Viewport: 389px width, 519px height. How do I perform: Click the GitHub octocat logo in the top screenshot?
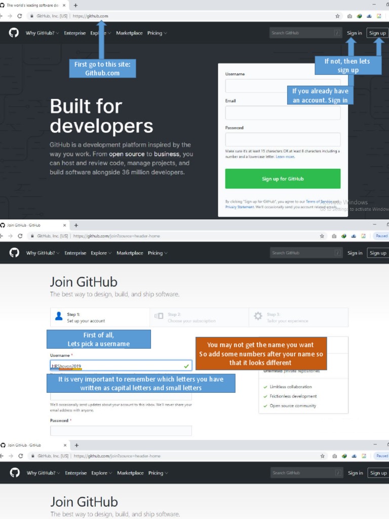pyautogui.click(x=14, y=33)
